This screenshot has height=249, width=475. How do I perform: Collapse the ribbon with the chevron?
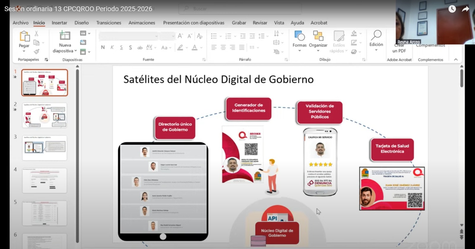(456, 60)
